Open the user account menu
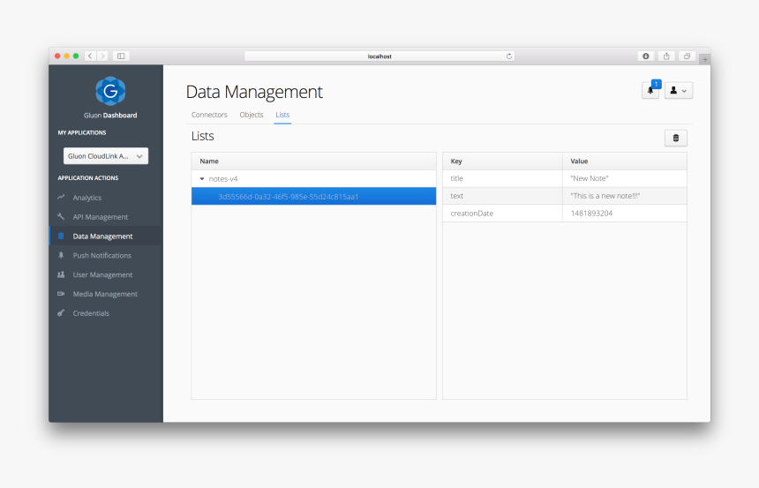 [x=679, y=91]
